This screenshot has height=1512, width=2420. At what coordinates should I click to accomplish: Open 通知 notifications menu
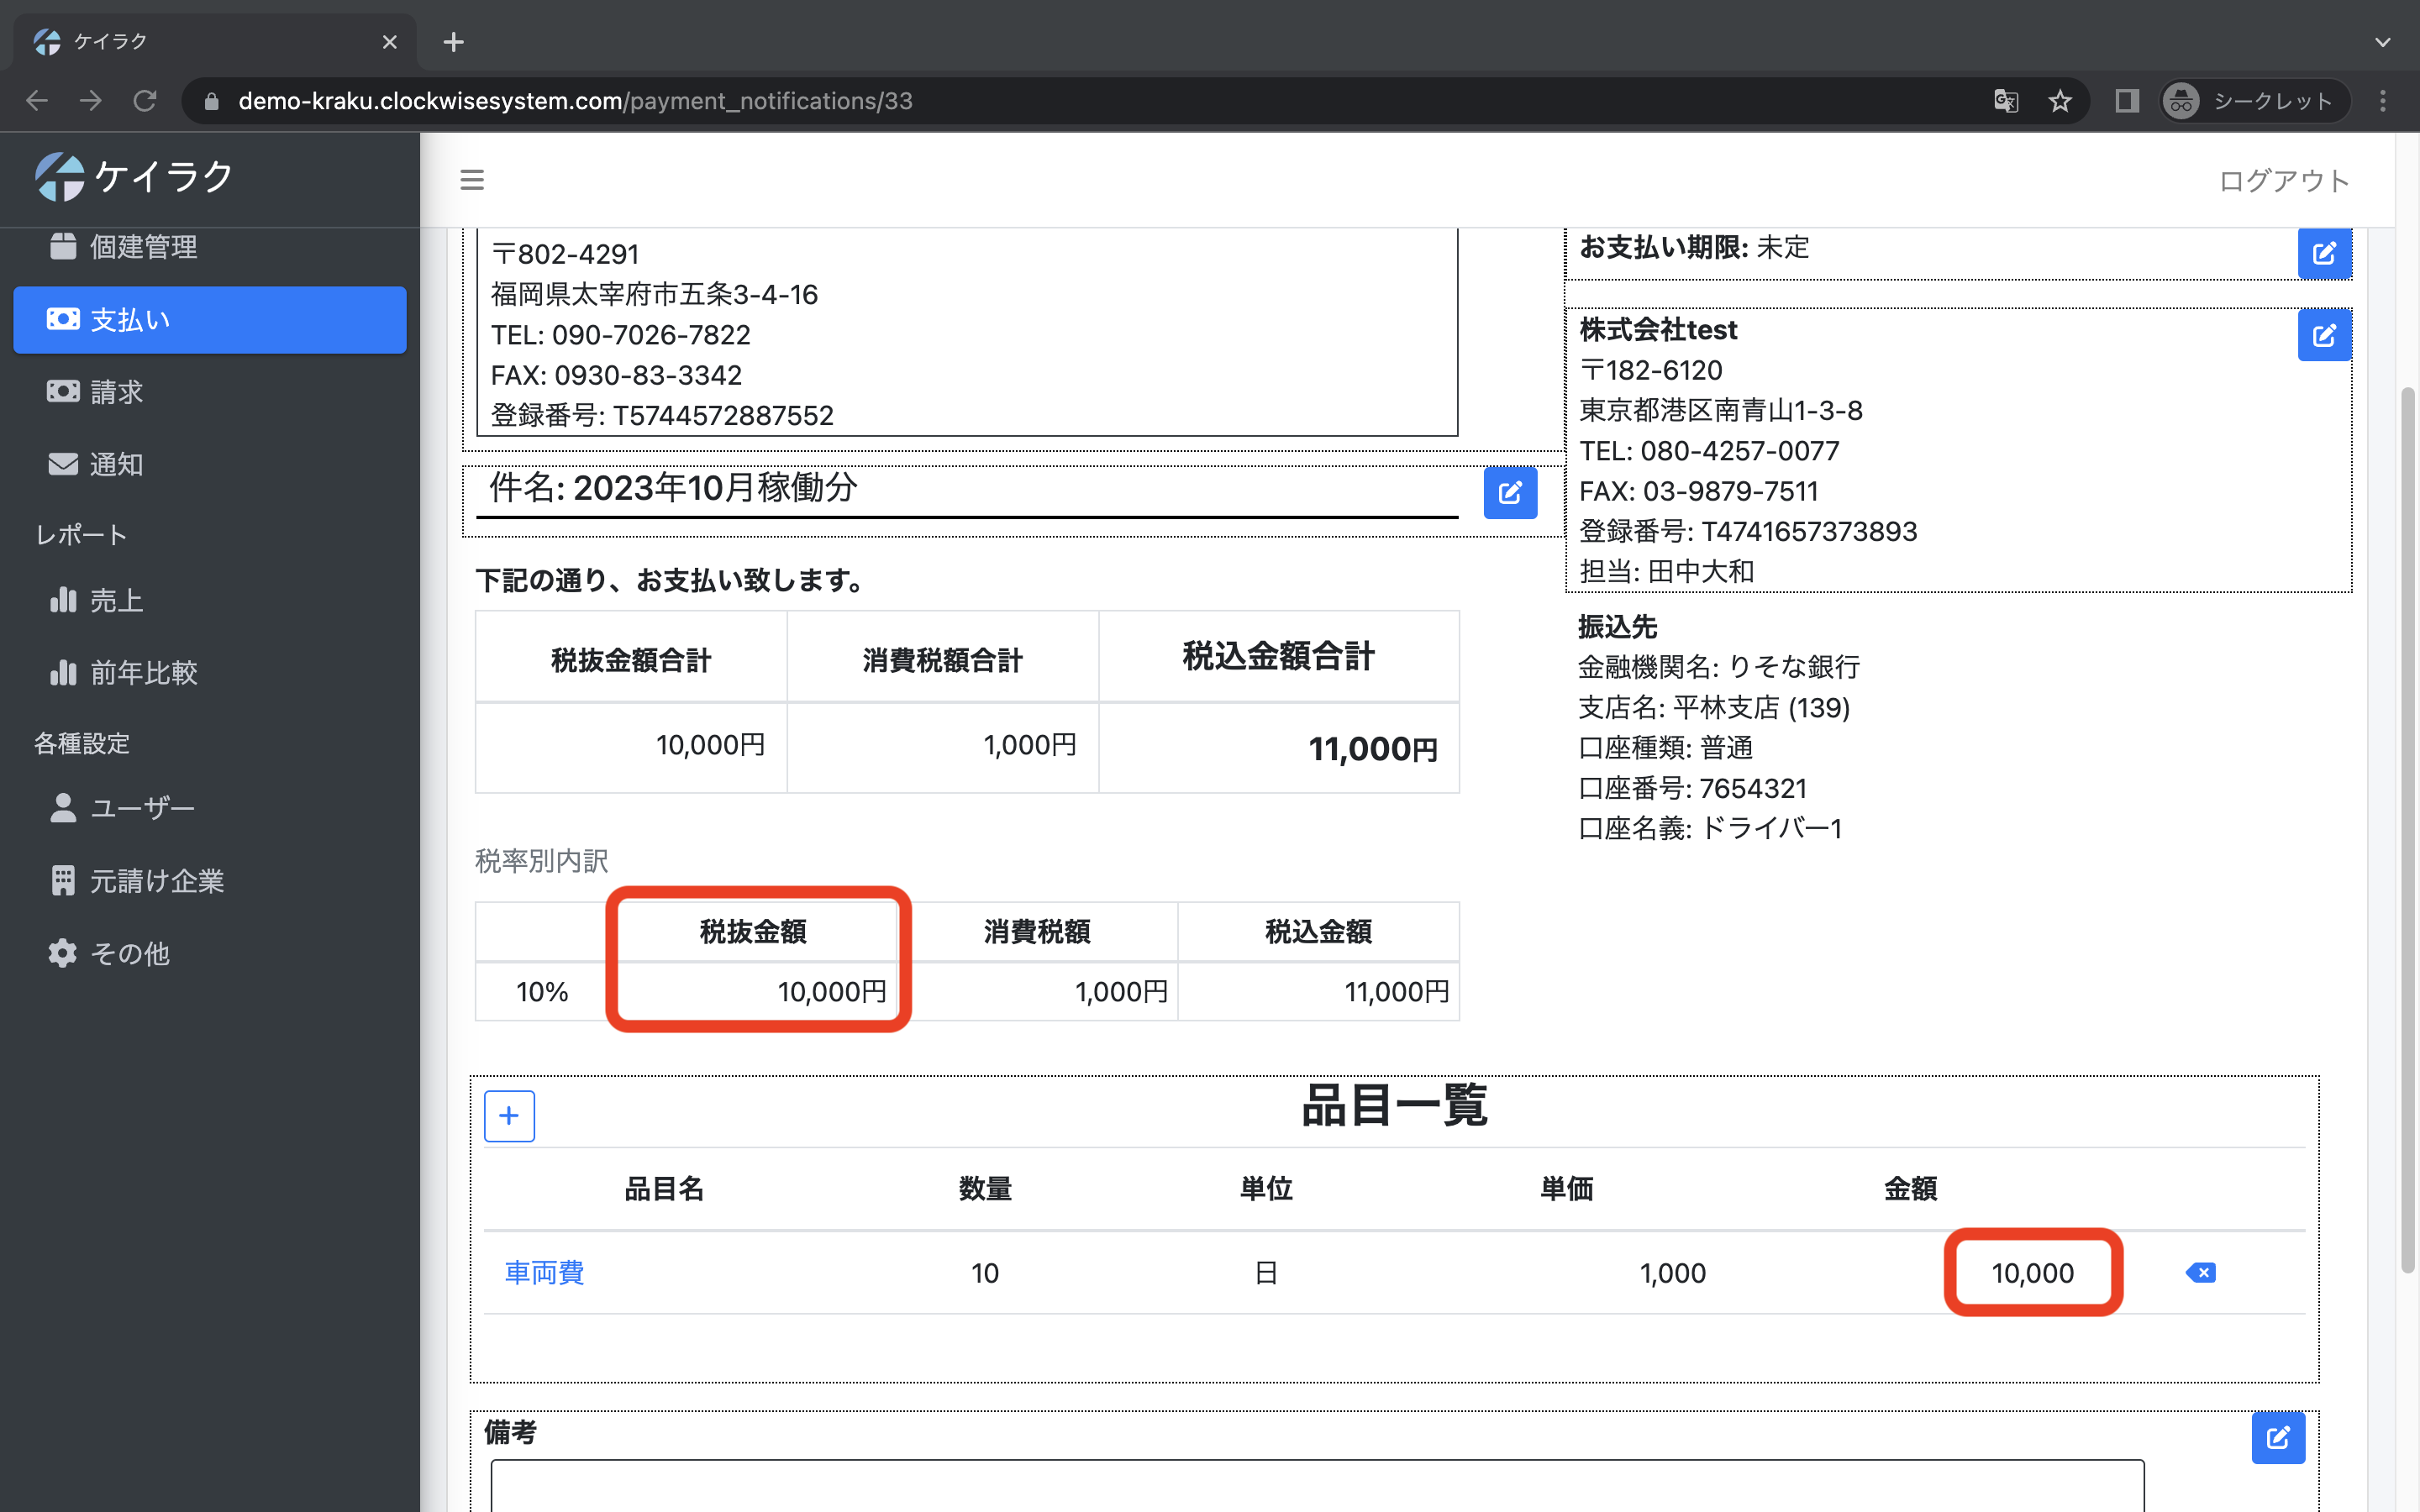116,464
